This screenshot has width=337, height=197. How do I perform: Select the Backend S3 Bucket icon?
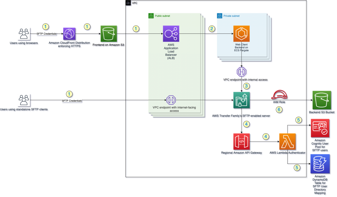(322, 100)
